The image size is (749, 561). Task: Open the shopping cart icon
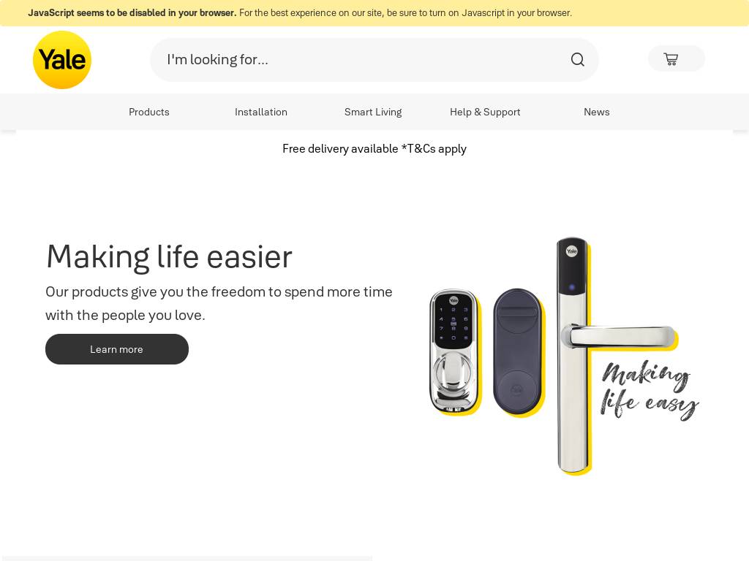coord(671,58)
